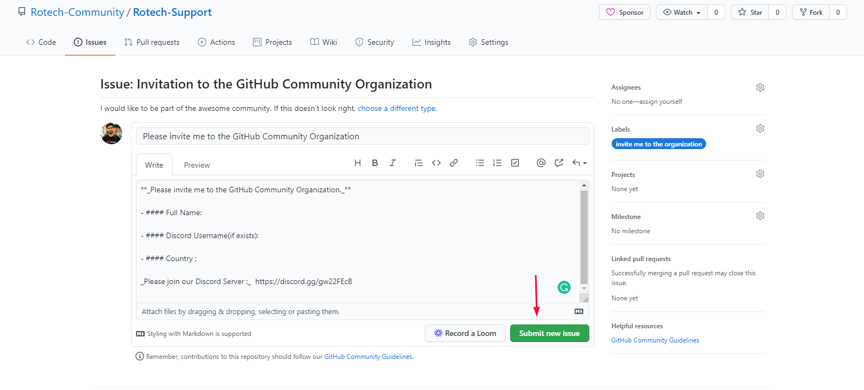The height and width of the screenshot is (390, 864).
Task: Mention a user with the @ icon
Action: [541, 163]
